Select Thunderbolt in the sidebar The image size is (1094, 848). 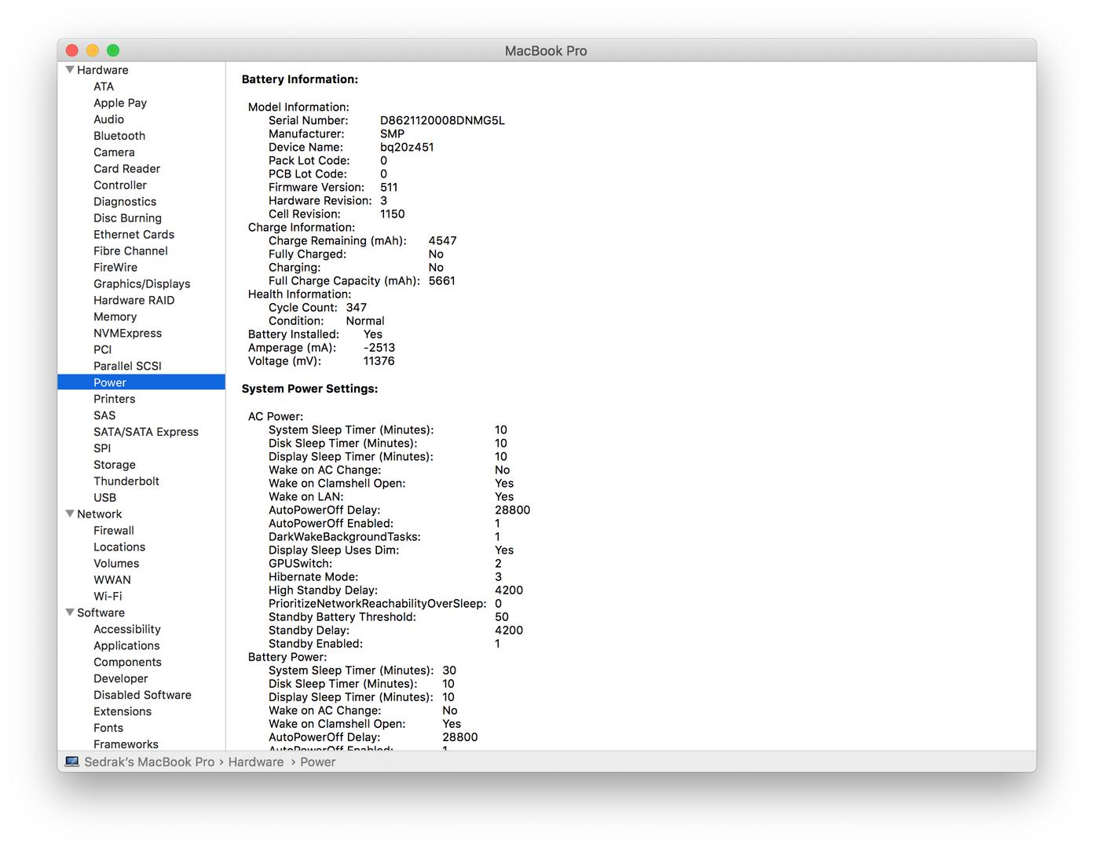pos(126,482)
